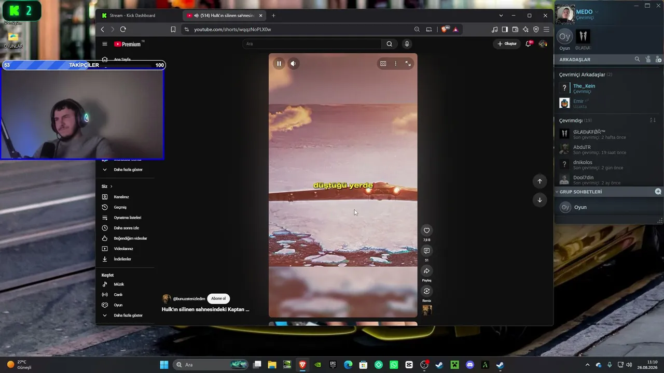Screen dimensions: 664x373
Task: Submit YouTube search with magnifier button
Action: 389,44
